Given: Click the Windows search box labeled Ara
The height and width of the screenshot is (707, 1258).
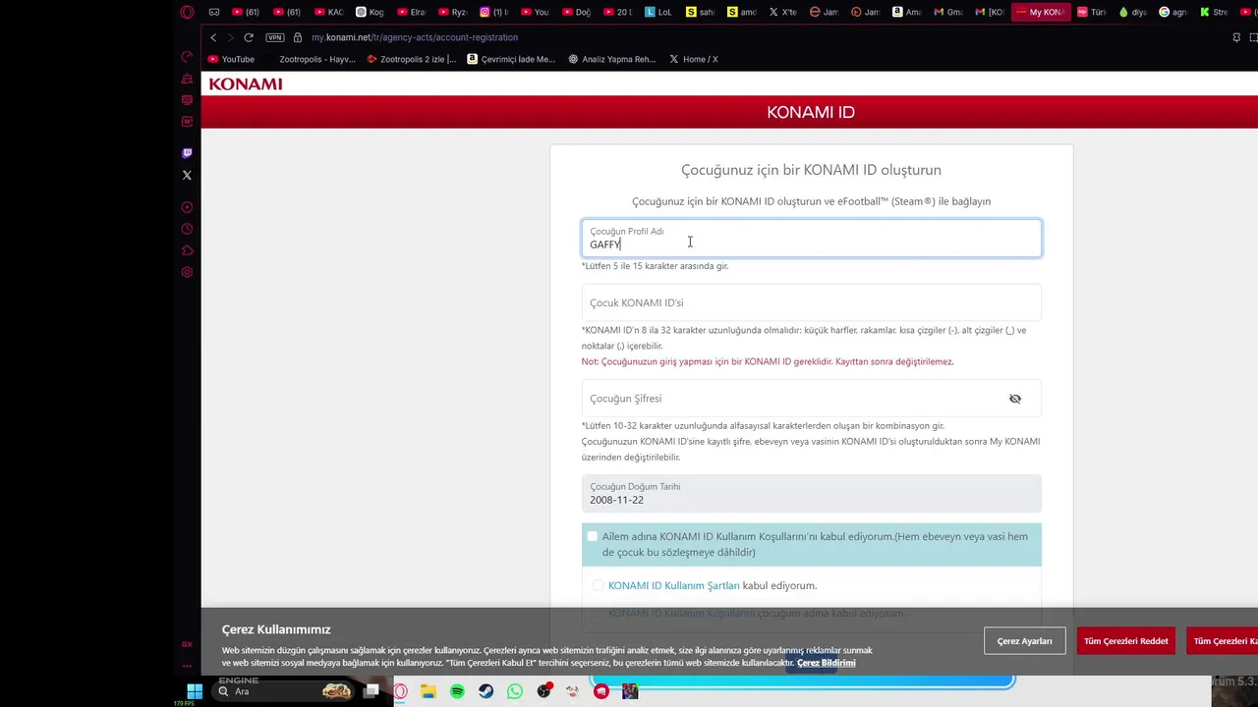Looking at the screenshot, I should click(x=285, y=691).
